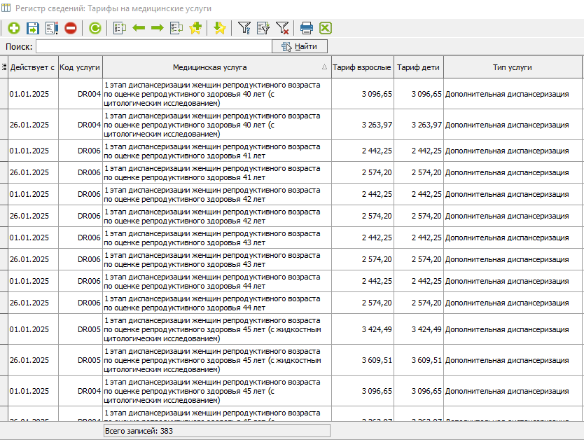This screenshot has height=440, width=584.
Task: Click the edit record icon
Action: [x=51, y=28]
